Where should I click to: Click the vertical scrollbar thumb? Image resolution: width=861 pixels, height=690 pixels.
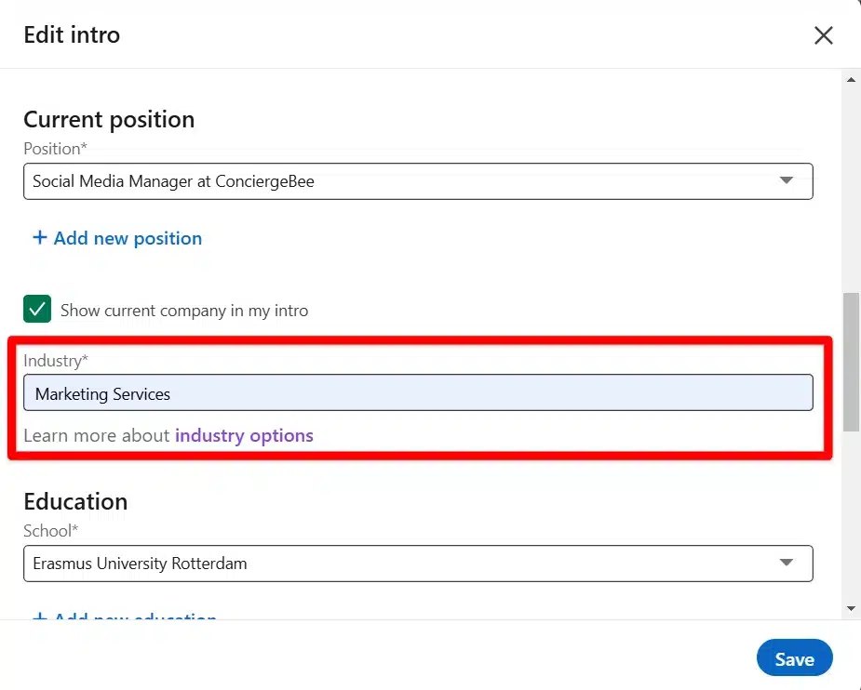click(851, 362)
